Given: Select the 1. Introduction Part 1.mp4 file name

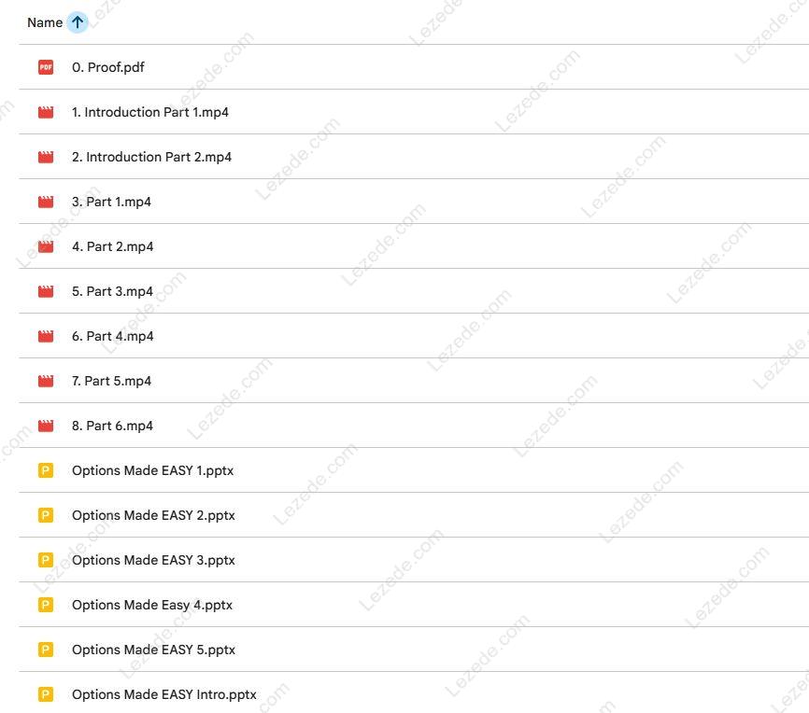Looking at the screenshot, I should (149, 112).
